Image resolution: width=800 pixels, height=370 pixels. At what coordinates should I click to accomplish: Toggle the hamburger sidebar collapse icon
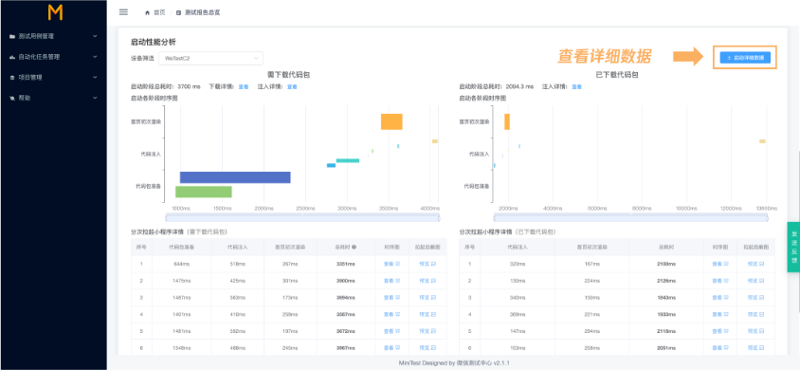click(123, 11)
